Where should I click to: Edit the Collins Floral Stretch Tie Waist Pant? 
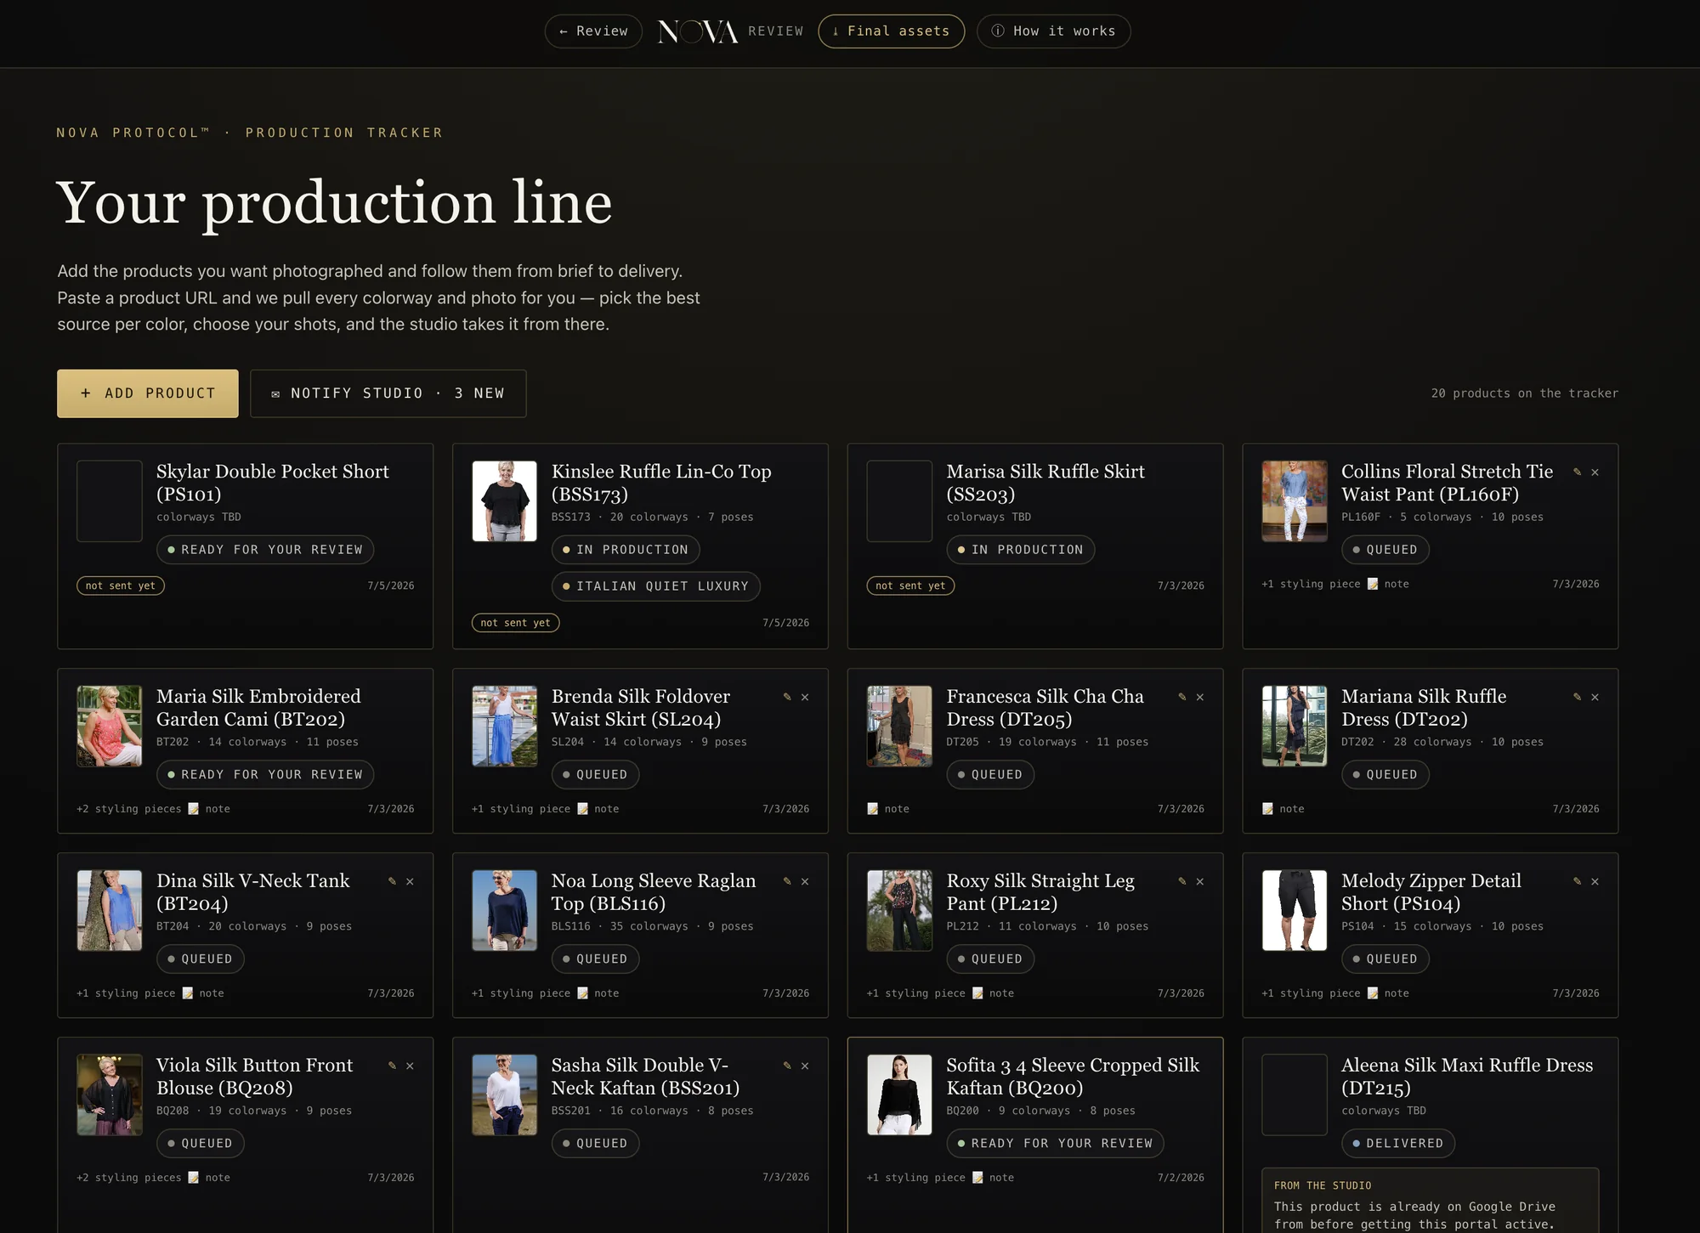coord(1577,472)
